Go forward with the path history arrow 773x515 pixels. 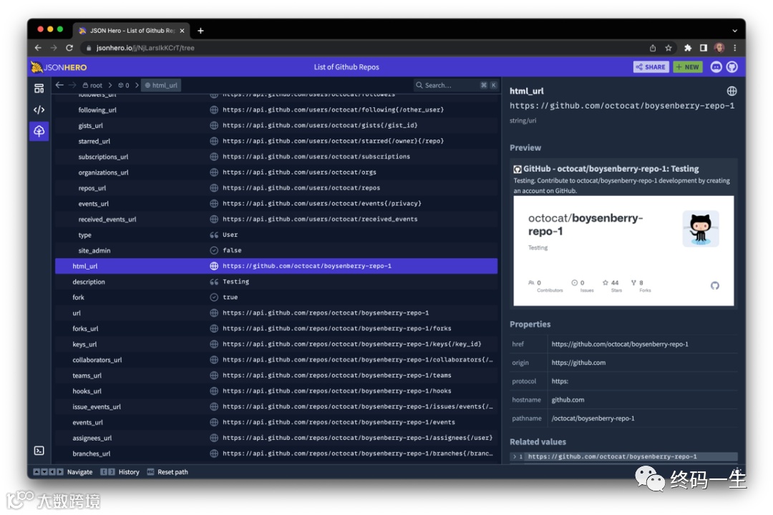pyautogui.click(x=72, y=85)
